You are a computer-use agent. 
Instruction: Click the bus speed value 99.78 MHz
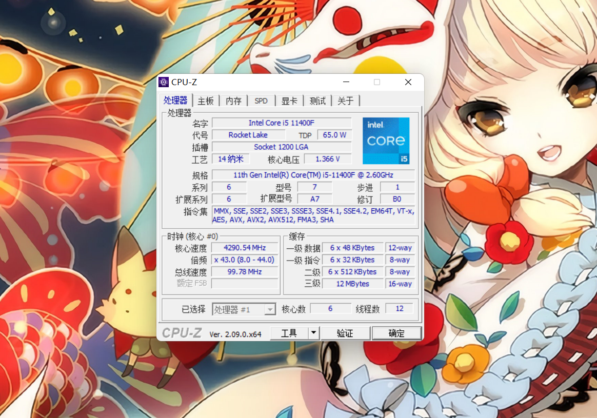245,272
